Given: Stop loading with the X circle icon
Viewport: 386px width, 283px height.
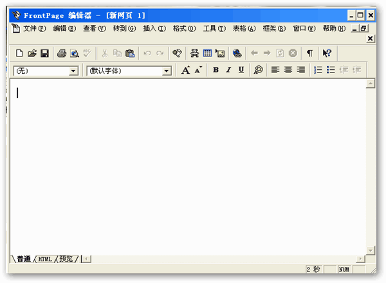Looking at the screenshot, I should [293, 53].
